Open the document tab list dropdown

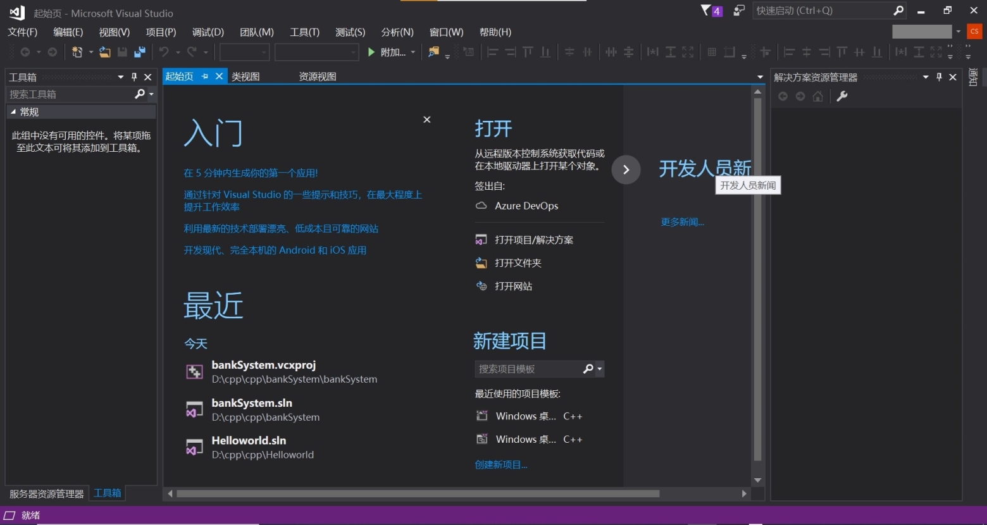[760, 77]
